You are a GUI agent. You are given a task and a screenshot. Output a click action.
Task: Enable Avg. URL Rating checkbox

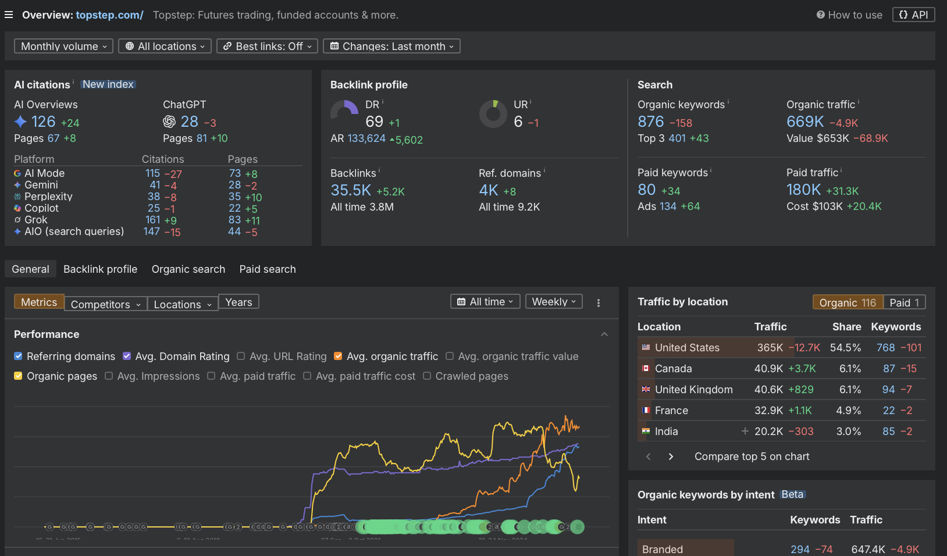pyautogui.click(x=241, y=356)
